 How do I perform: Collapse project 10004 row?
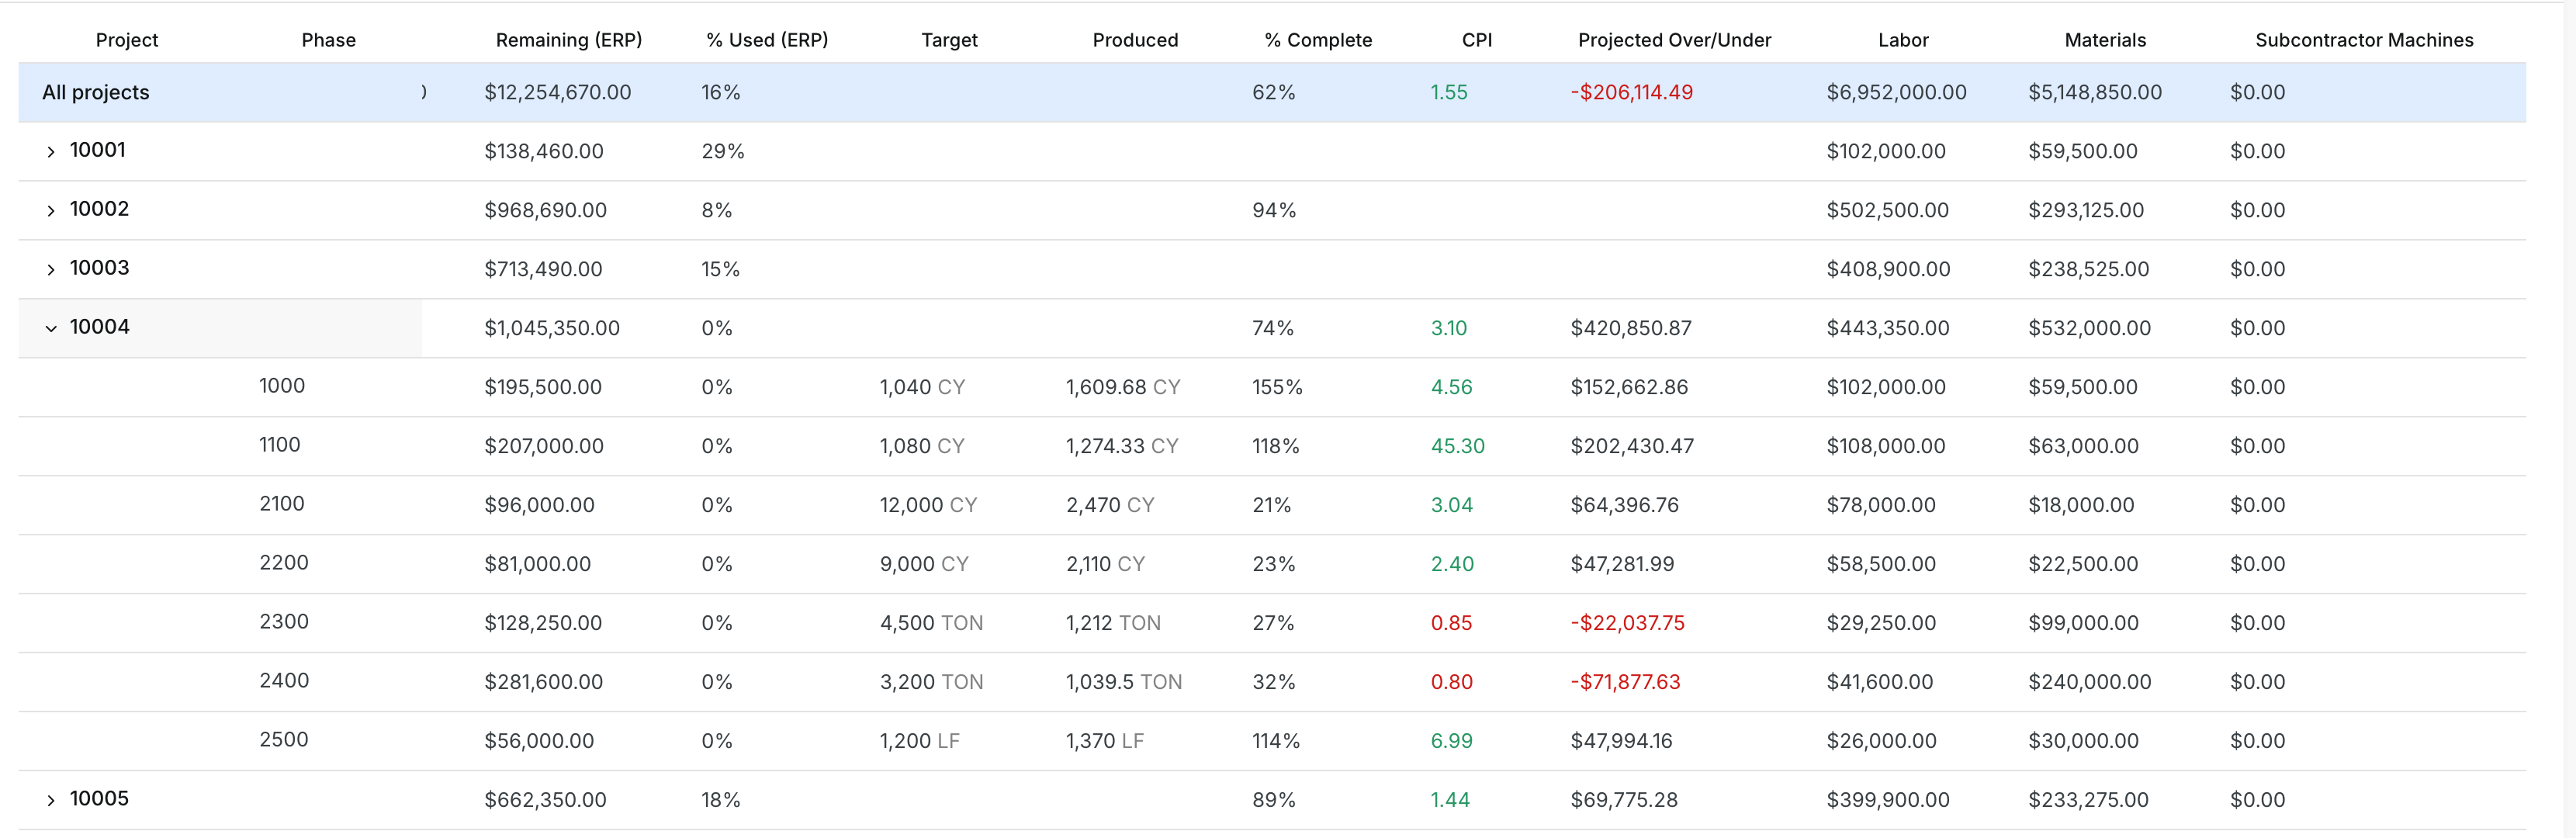coord(51,328)
